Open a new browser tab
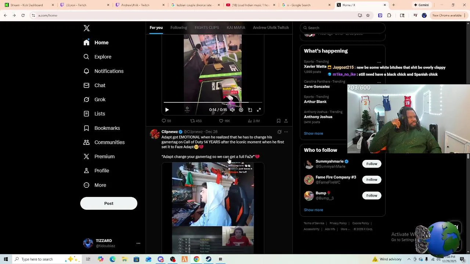 click(x=393, y=5)
